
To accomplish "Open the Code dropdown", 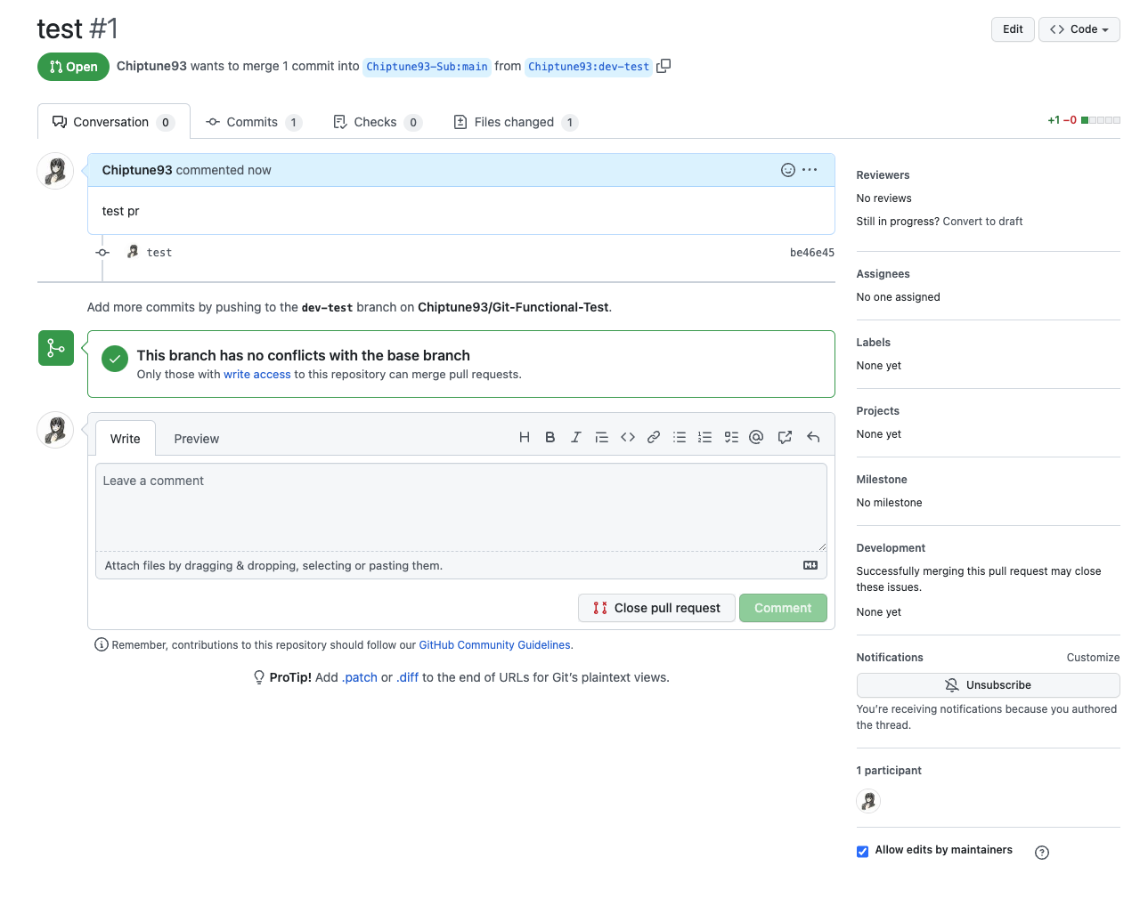I will point(1079,29).
